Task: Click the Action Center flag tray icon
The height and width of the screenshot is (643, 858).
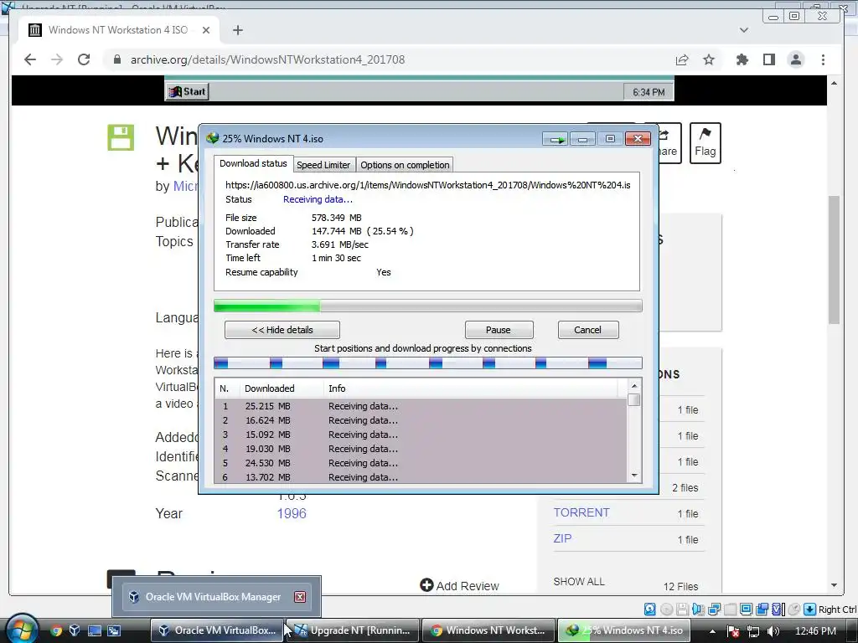Action: pyautogui.click(x=732, y=631)
